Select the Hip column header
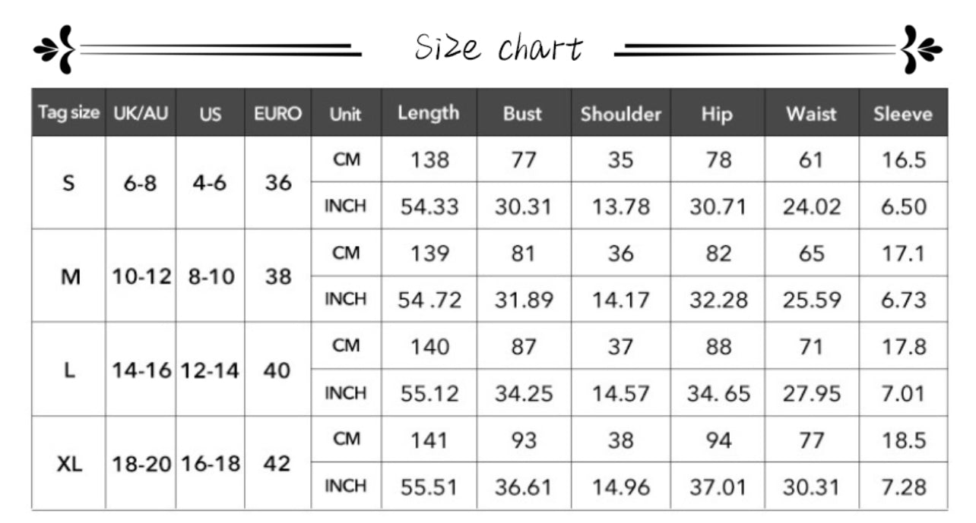 (717, 114)
